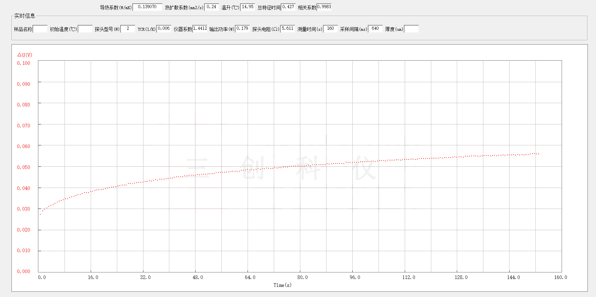
Task: Click the 温升 (℃) field showing 14.95
Action: click(x=248, y=7)
